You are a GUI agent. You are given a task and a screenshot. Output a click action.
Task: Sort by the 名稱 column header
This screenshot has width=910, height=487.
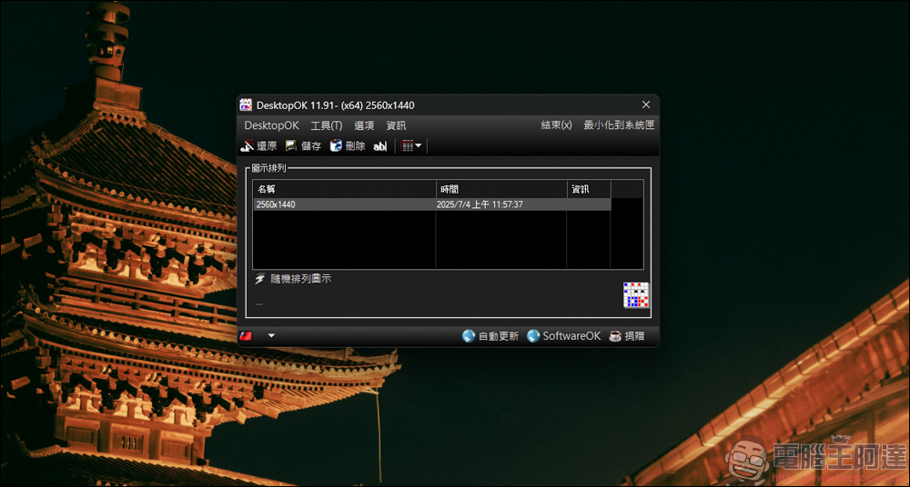click(344, 189)
